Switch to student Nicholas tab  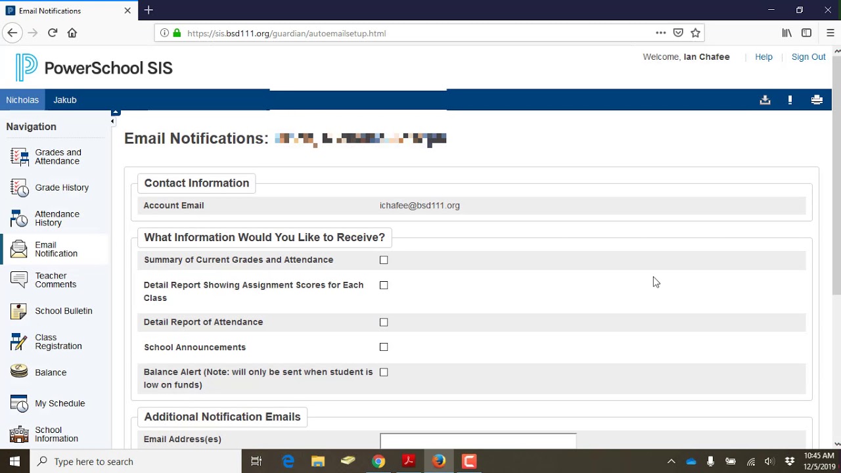(22, 100)
